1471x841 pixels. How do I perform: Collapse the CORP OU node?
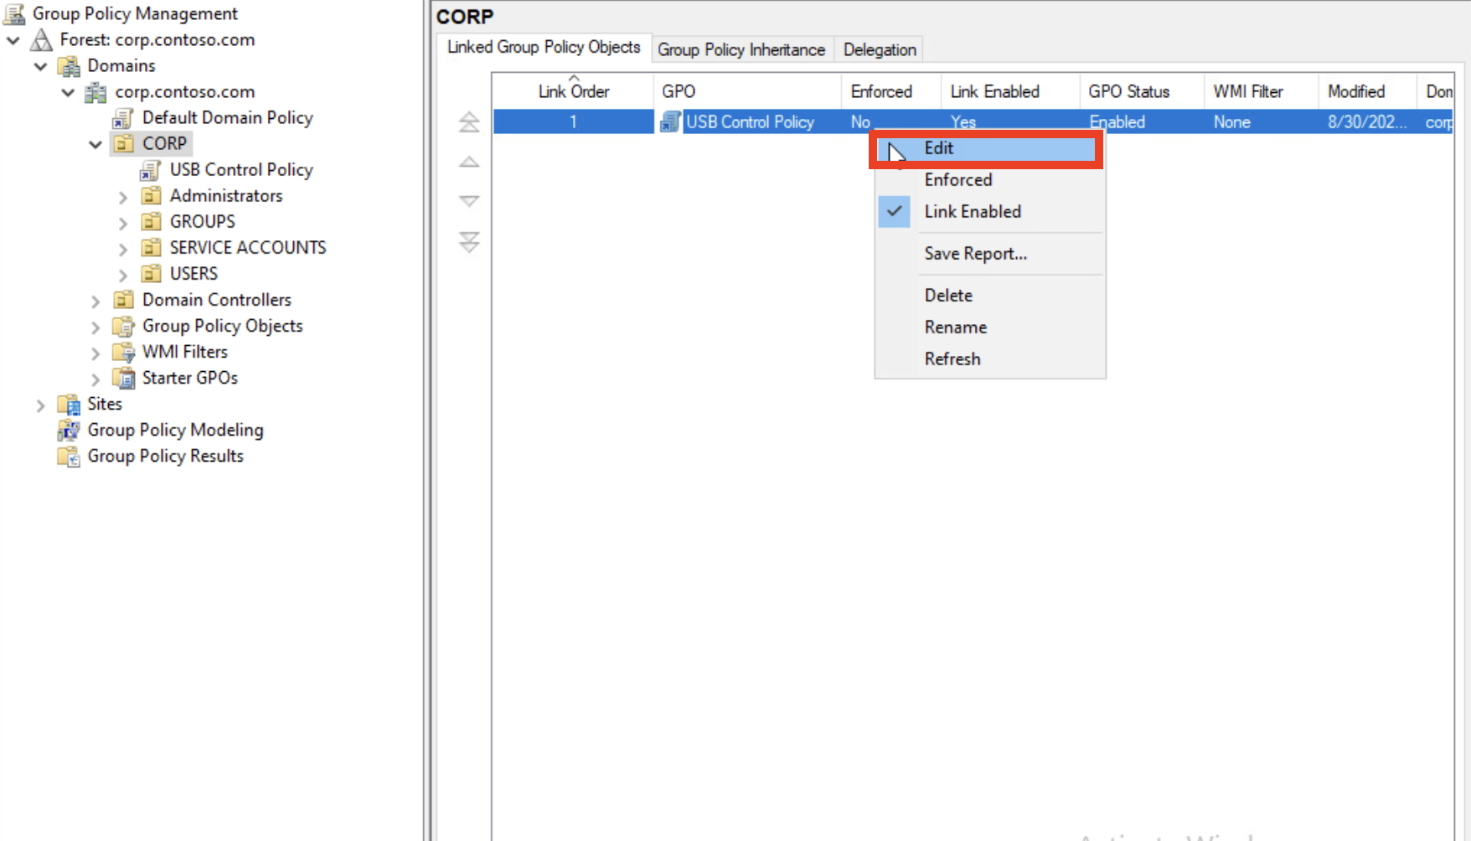point(96,145)
